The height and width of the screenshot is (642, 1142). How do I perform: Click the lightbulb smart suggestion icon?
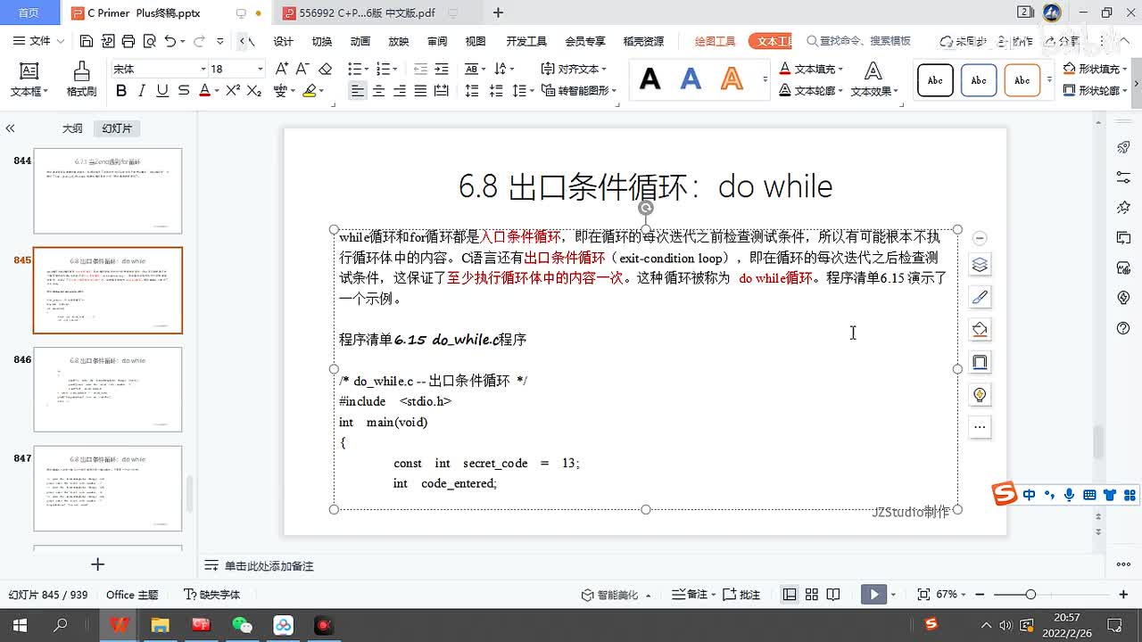pos(980,394)
